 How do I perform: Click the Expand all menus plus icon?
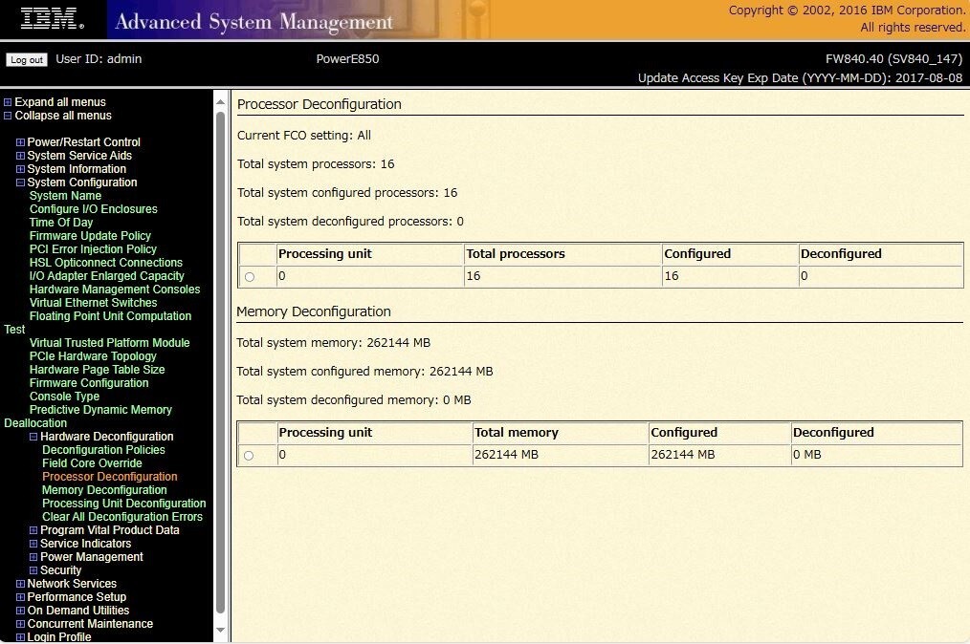(8, 102)
